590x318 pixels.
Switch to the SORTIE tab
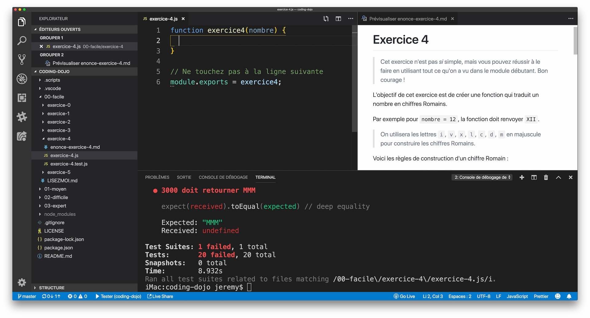184,177
